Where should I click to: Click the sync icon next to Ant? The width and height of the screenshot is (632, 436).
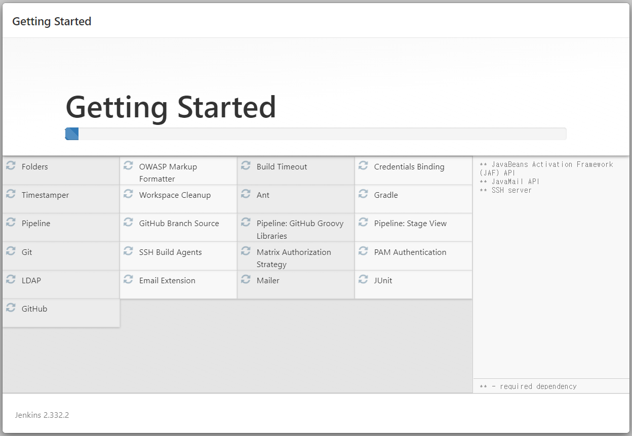(246, 194)
